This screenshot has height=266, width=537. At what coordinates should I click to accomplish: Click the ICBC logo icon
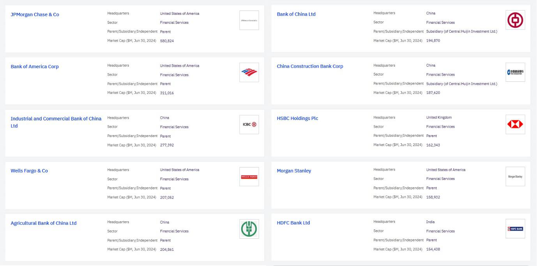tap(249, 125)
